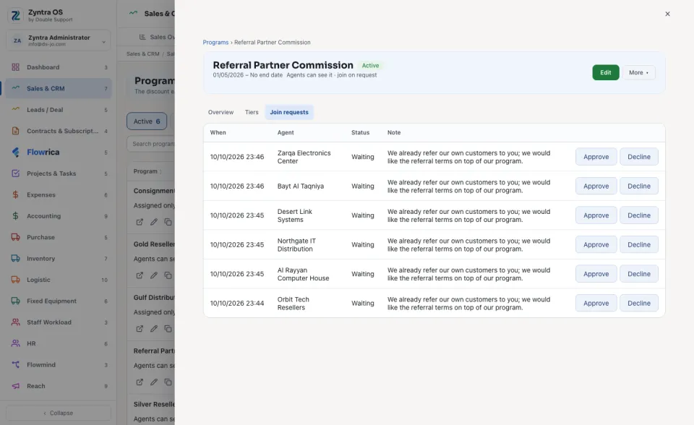Duplicate Referral Partner copy icon in list

point(168,382)
